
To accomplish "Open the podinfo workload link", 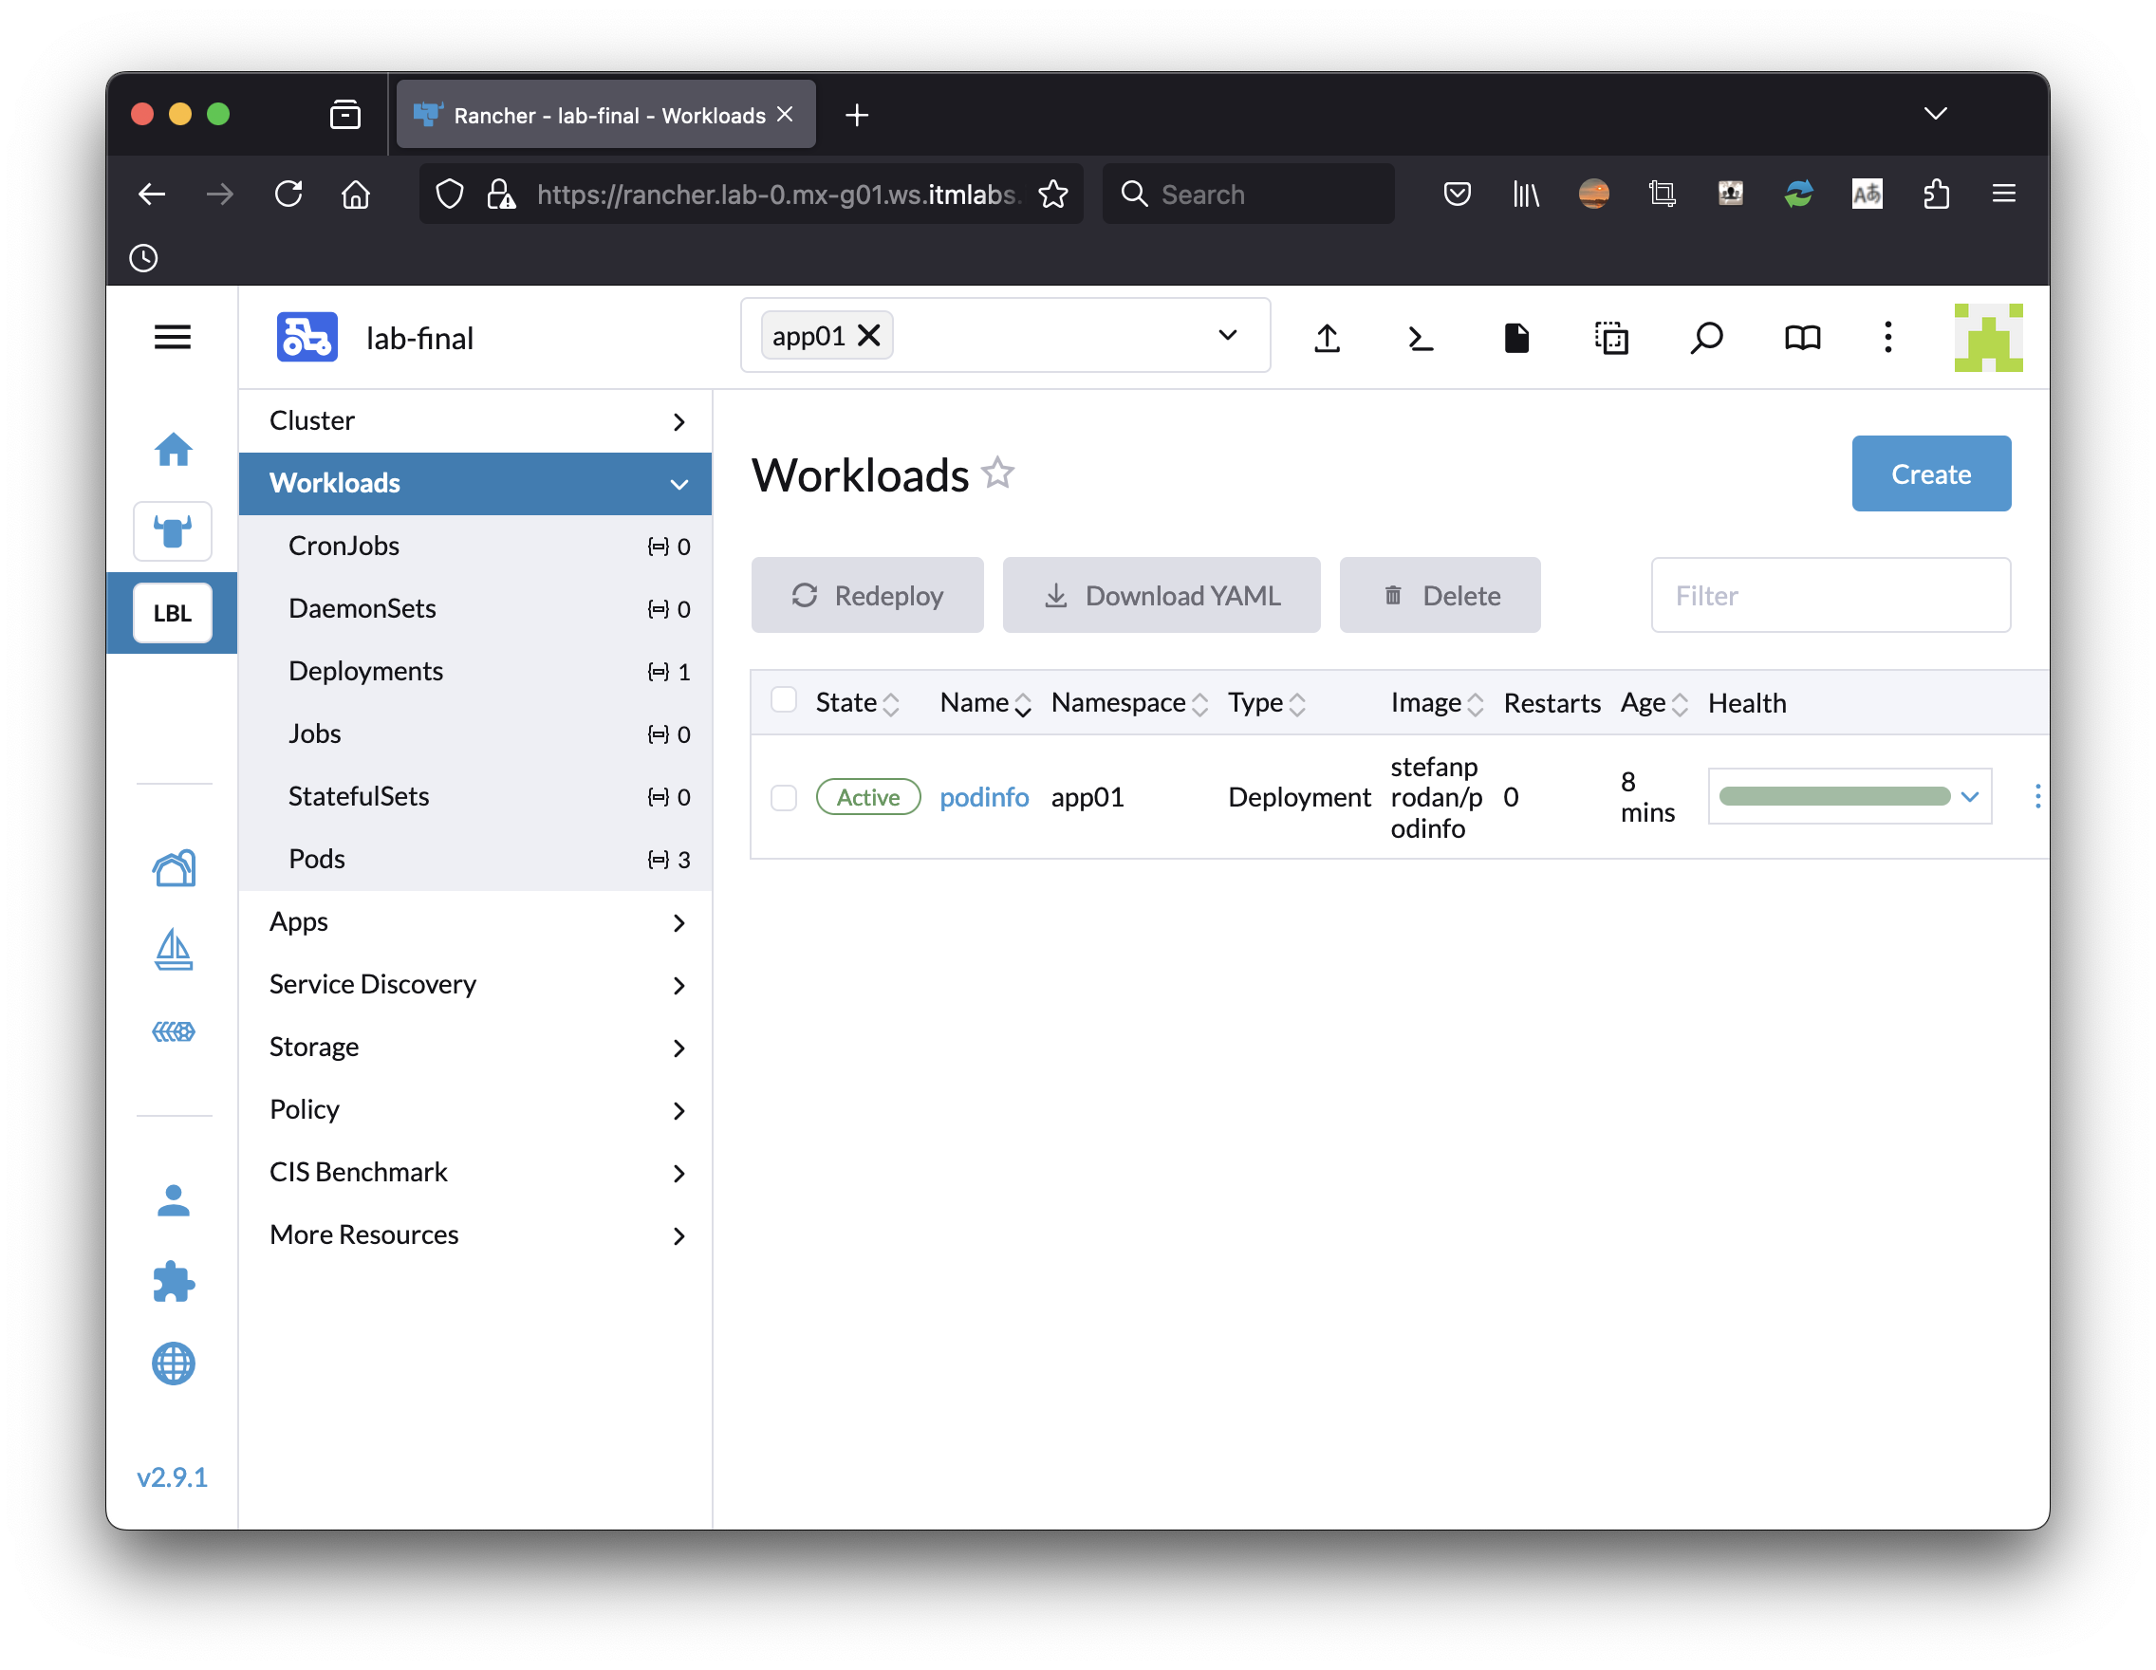I will coord(983,797).
